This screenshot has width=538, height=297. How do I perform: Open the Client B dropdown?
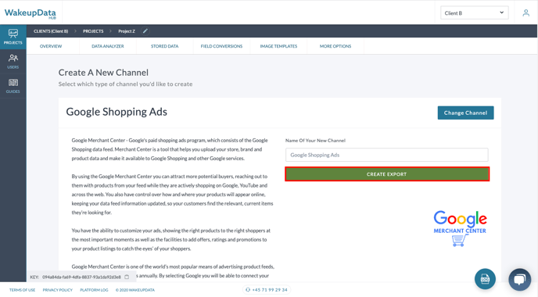pos(474,13)
